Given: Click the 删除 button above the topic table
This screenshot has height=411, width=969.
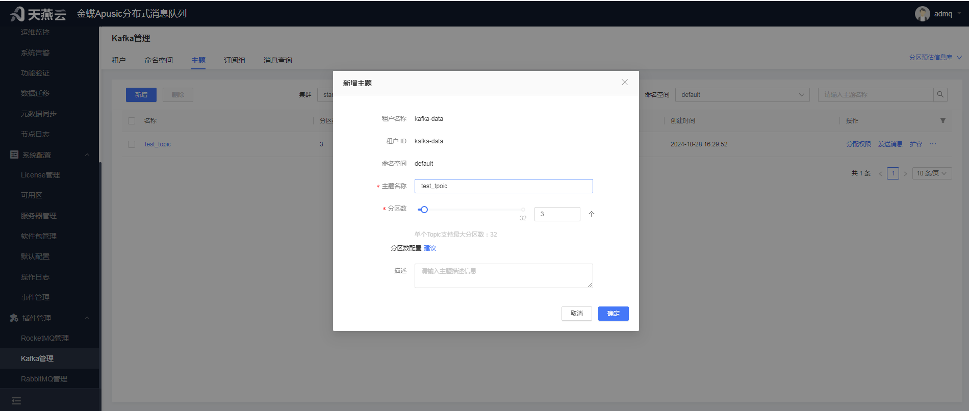Looking at the screenshot, I should pyautogui.click(x=178, y=95).
